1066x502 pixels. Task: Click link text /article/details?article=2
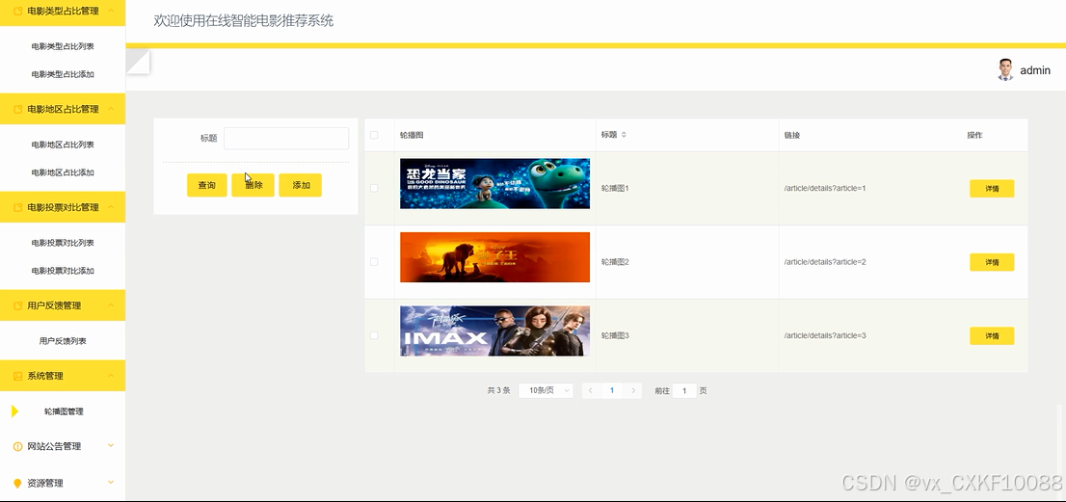coord(825,261)
